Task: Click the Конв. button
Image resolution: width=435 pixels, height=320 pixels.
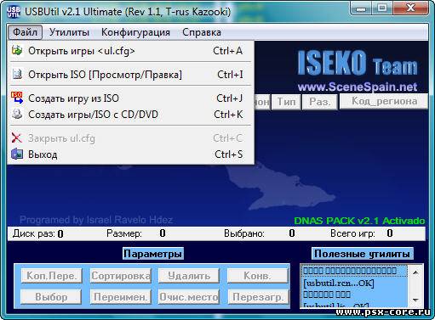Action: [258, 276]
